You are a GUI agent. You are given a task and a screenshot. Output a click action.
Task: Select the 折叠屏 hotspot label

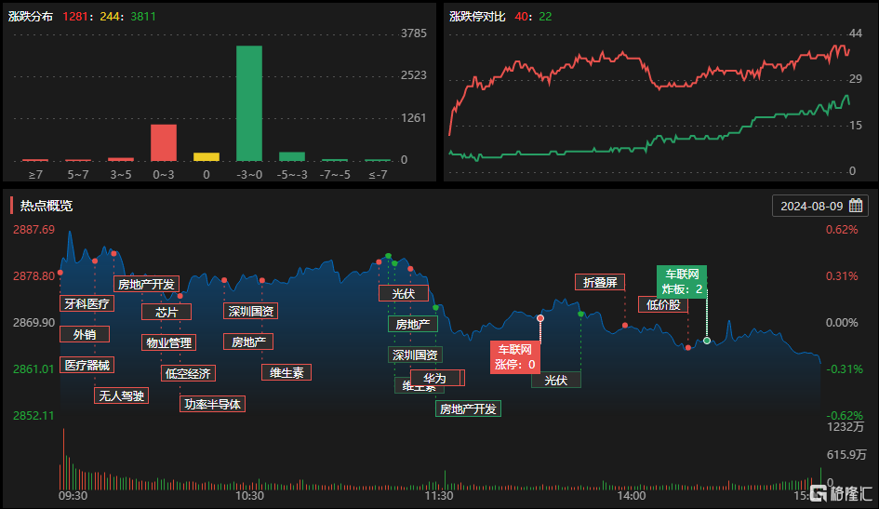point(600,282)
